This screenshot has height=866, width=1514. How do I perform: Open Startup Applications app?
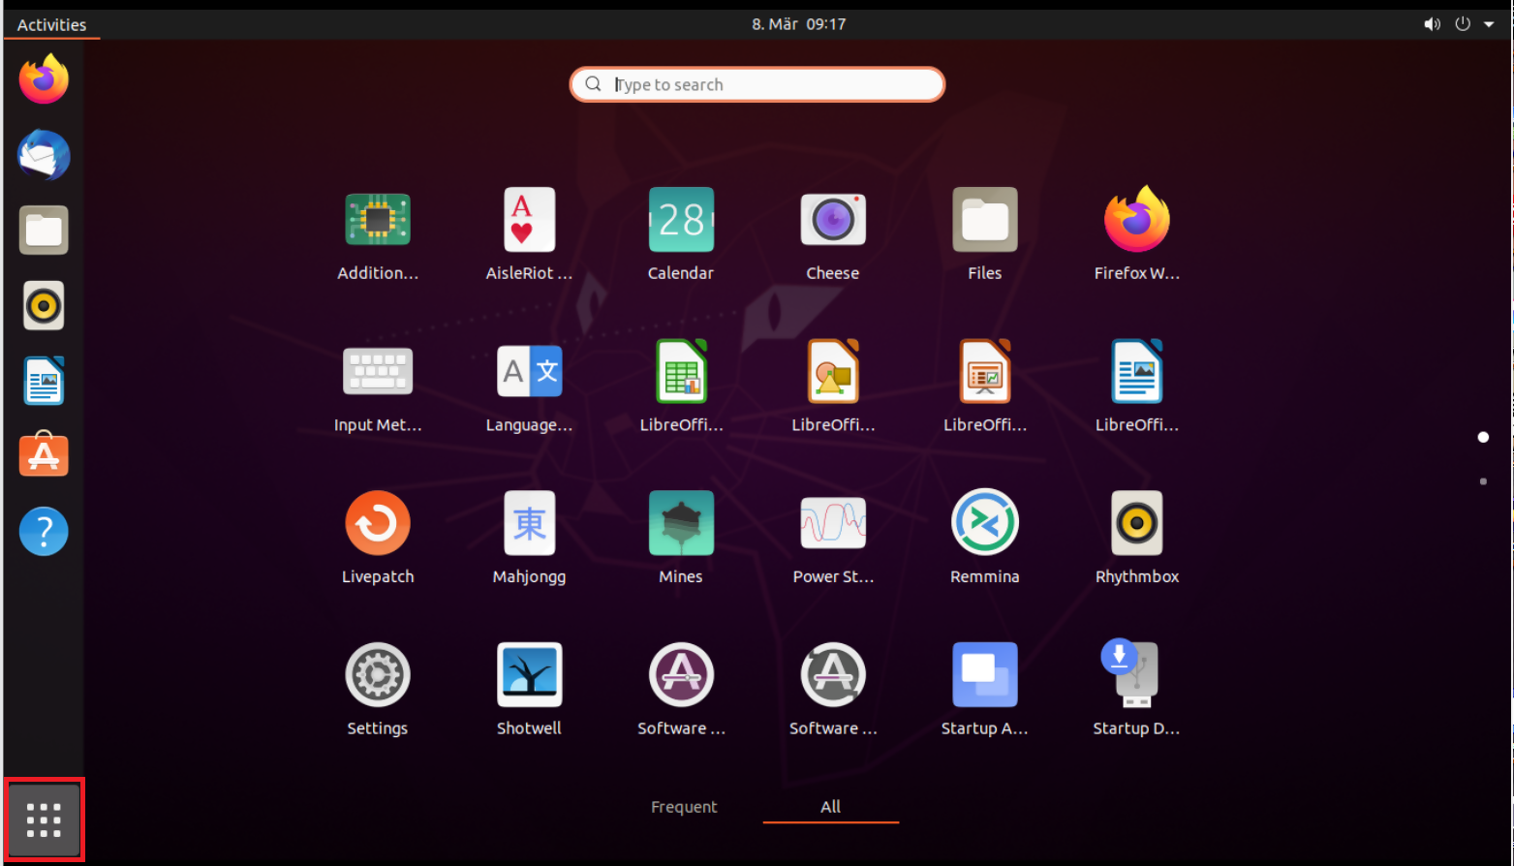click(985, 675)
